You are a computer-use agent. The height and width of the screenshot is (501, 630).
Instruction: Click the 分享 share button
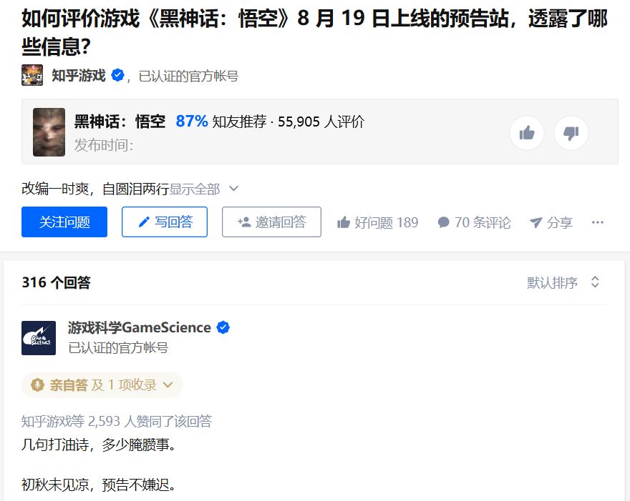point(551,222)
